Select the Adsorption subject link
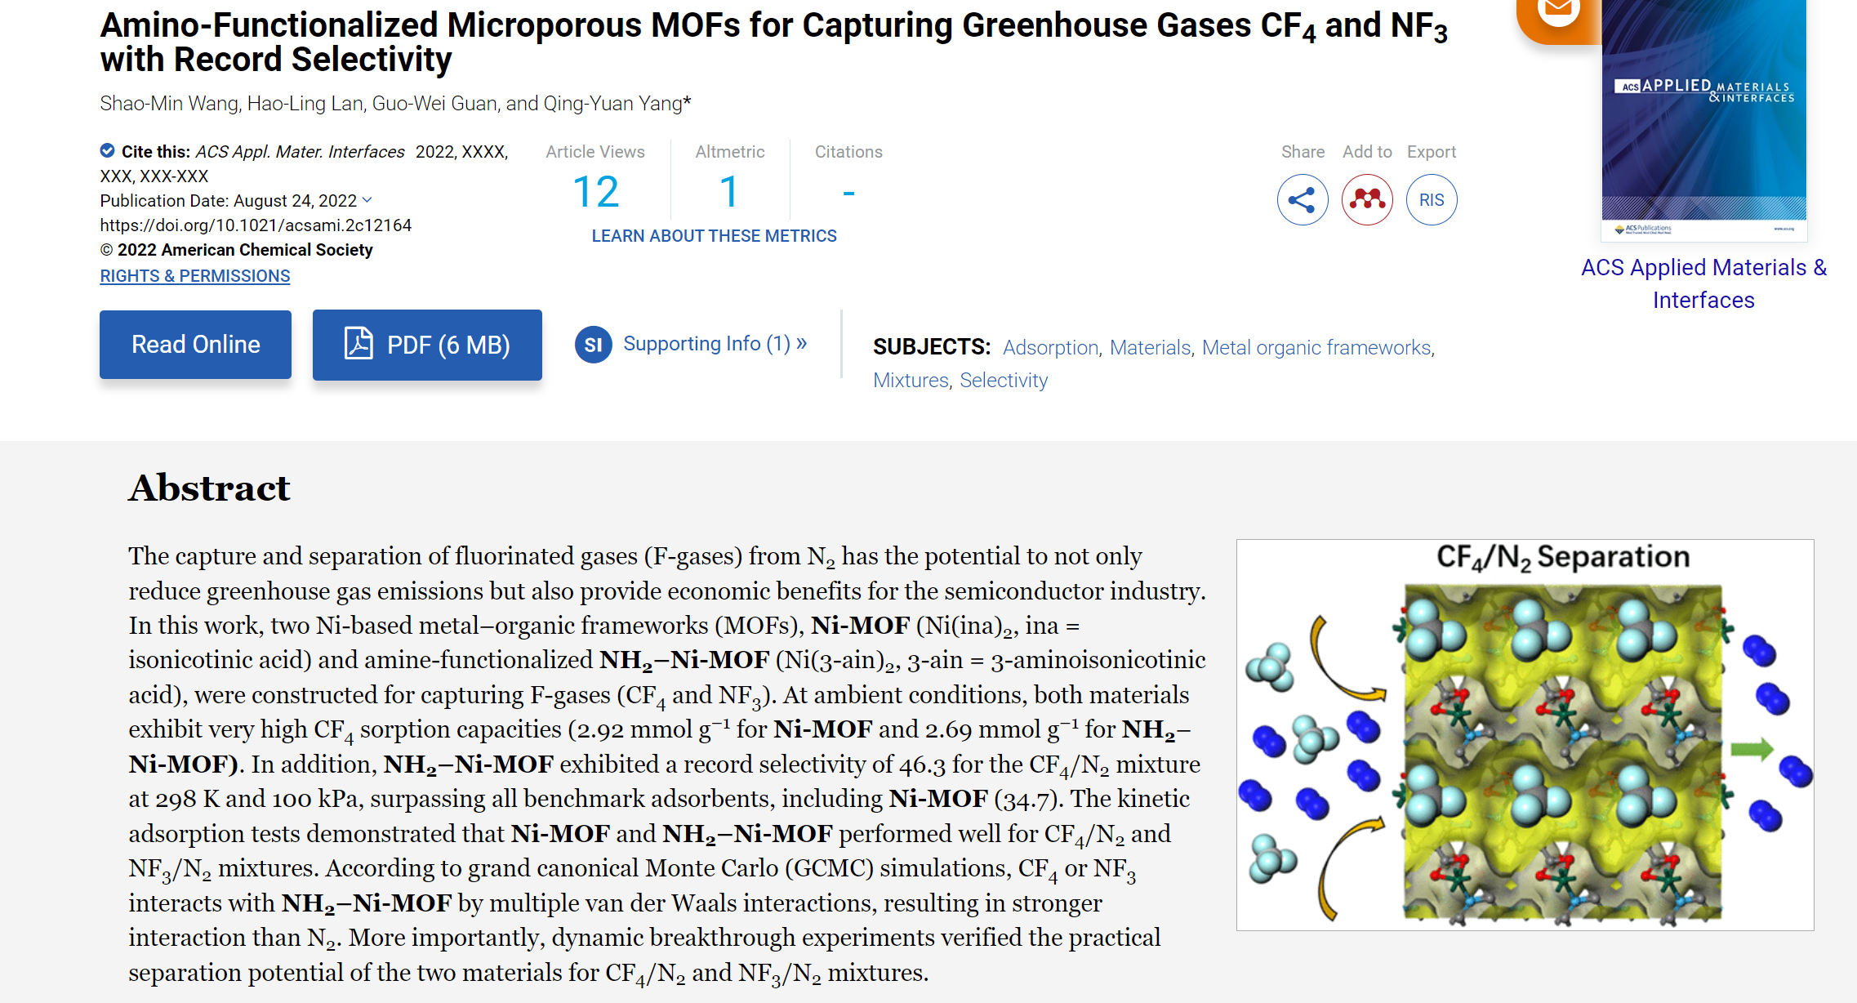The image size is (1857, 1003). (x=1050, y=348)
